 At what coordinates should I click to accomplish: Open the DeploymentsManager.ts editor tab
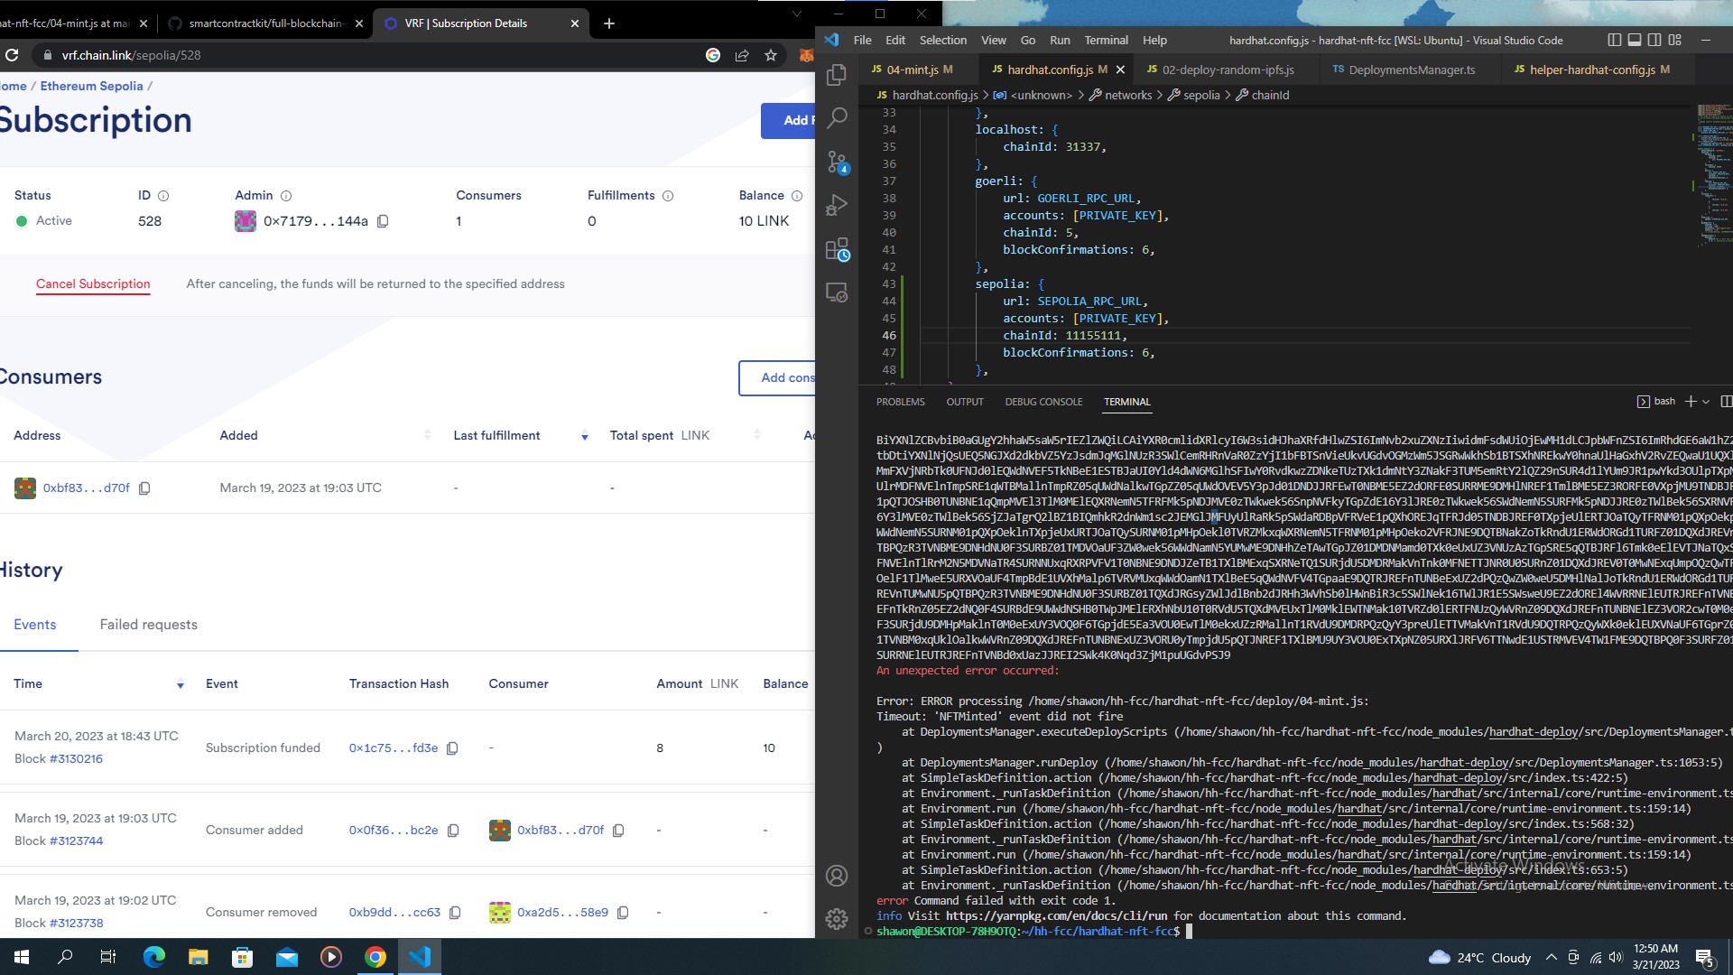(x=1412, y=70)
